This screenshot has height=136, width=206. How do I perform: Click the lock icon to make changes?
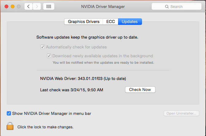(10, 126)
